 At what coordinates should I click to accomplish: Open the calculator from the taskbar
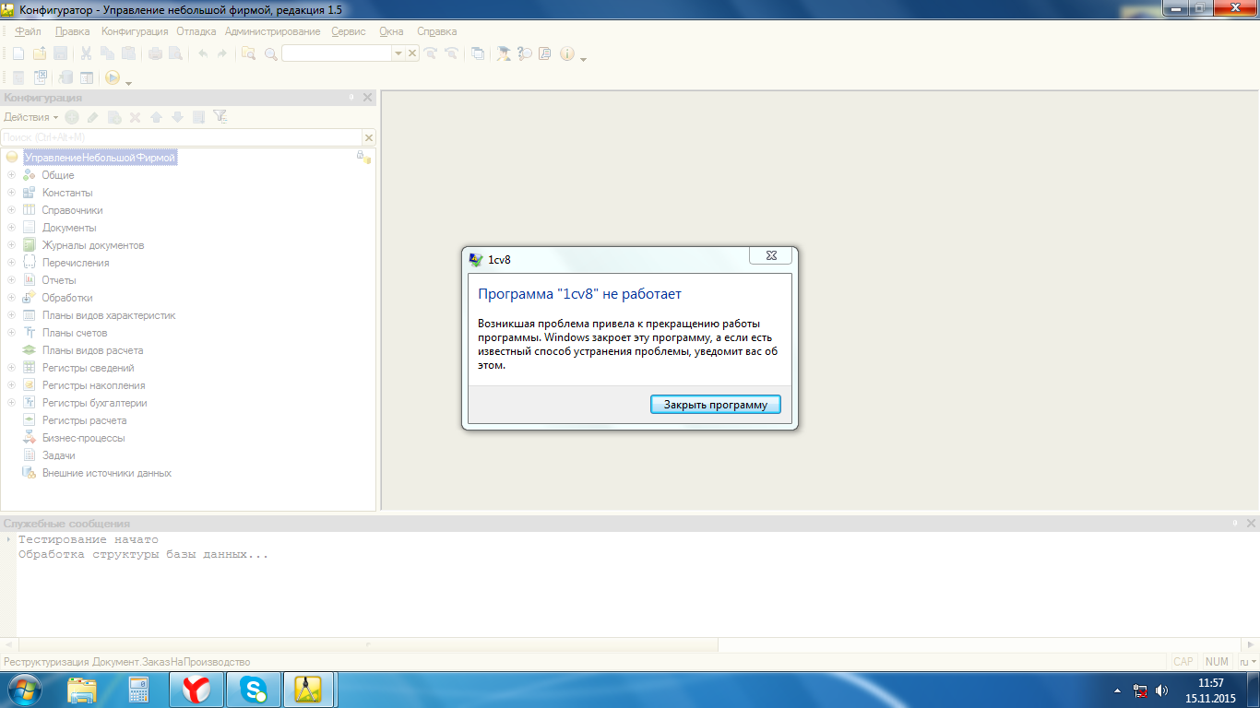(138, 689)
